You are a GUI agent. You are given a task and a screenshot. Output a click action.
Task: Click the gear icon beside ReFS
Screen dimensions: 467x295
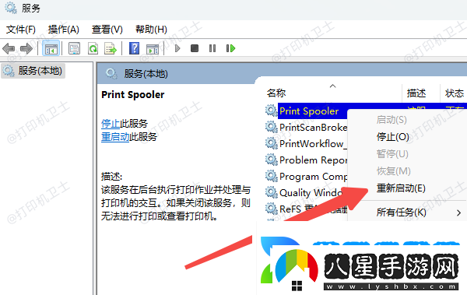pyautogui.click(x=272, y=209)
